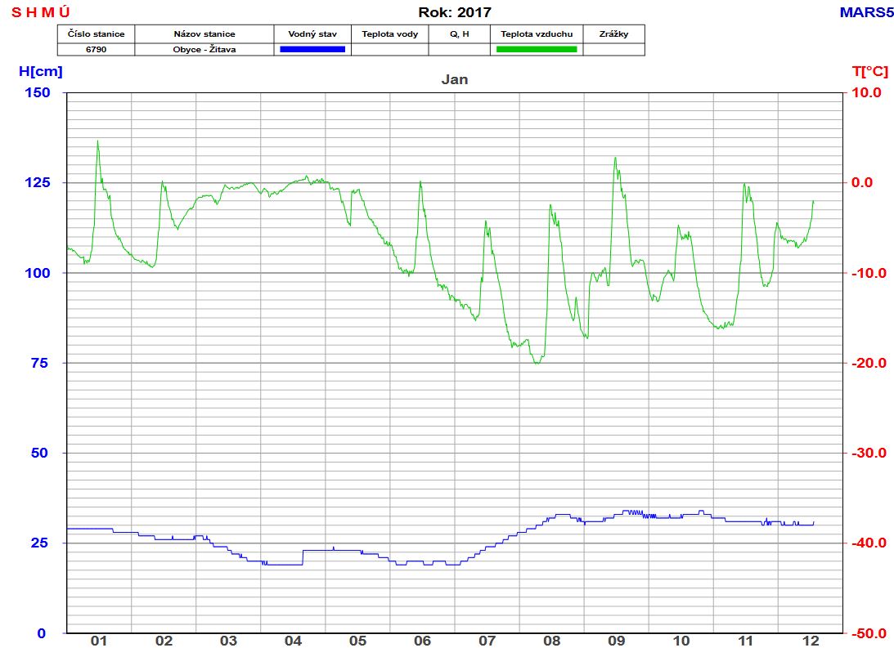Screen dimensions: 894x648
Task: Click the H[cm] axis label
Action: pyautogui.click(x=40, y=71)
